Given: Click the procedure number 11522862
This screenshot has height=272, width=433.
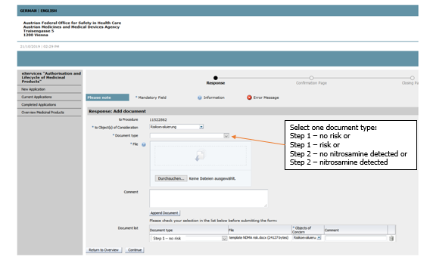Looking at the screenshot, I should (x=158, y=120).
